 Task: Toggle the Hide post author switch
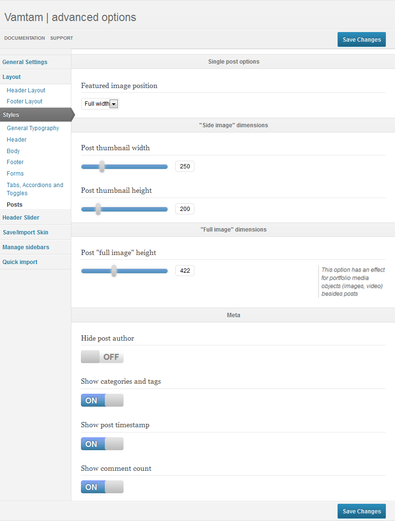click(102, 356)
